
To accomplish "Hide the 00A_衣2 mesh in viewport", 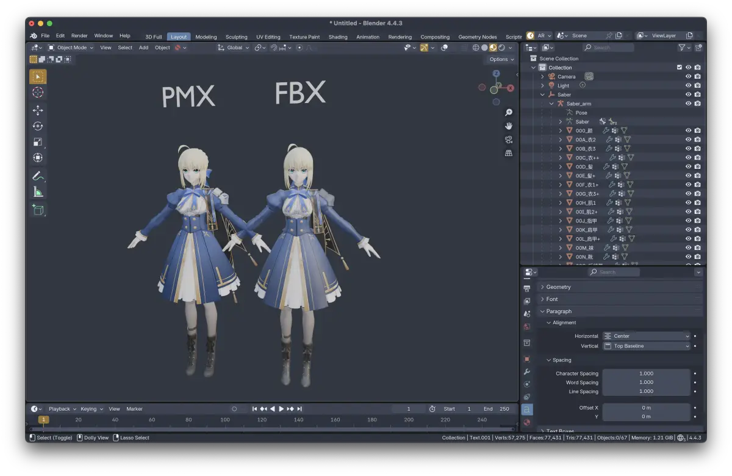I will pos(689,140).
